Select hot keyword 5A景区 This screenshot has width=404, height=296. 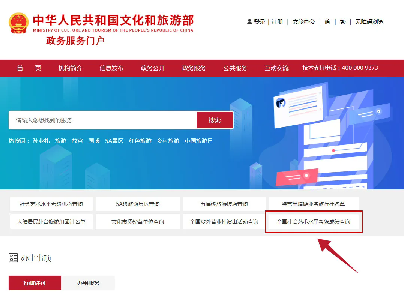click(114, 141)
